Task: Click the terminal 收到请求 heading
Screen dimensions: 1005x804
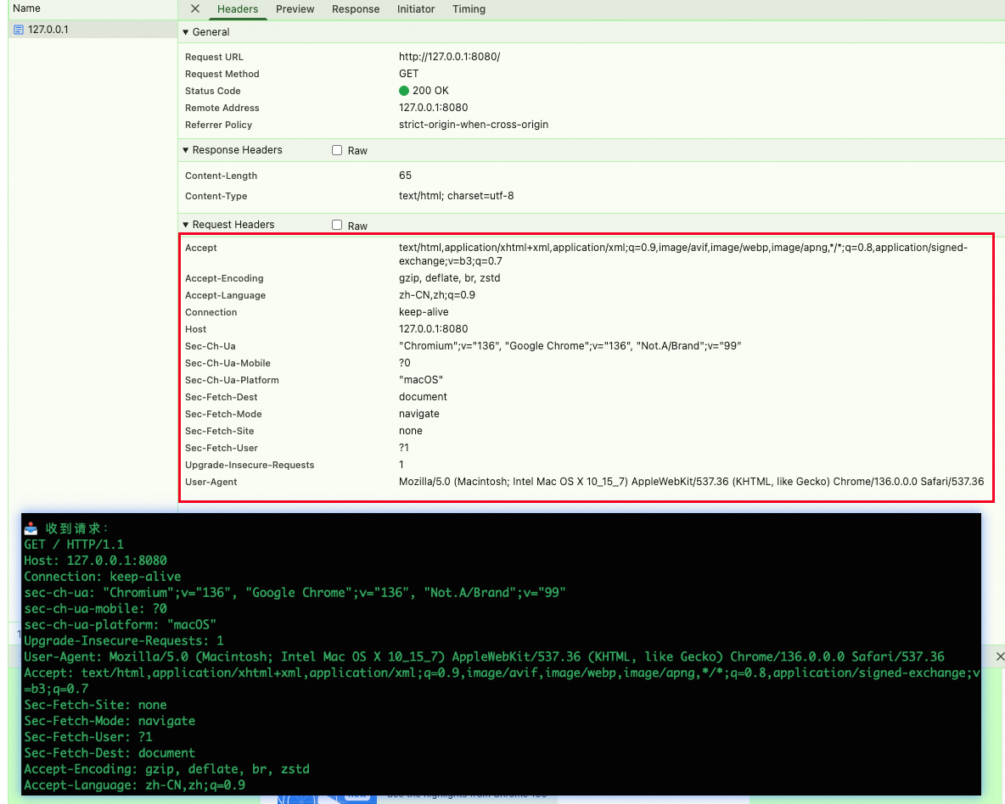Action: pos(77,528)
